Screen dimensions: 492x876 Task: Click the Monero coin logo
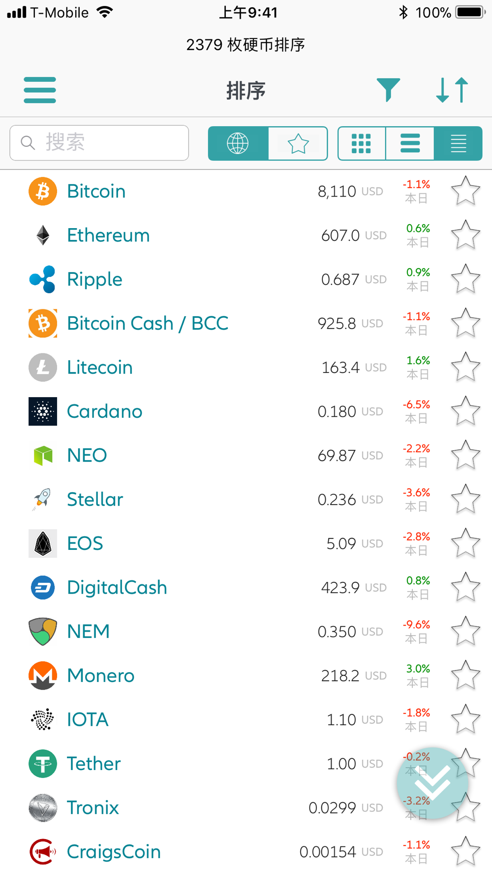pyautogui.click(x=43, y=675)
